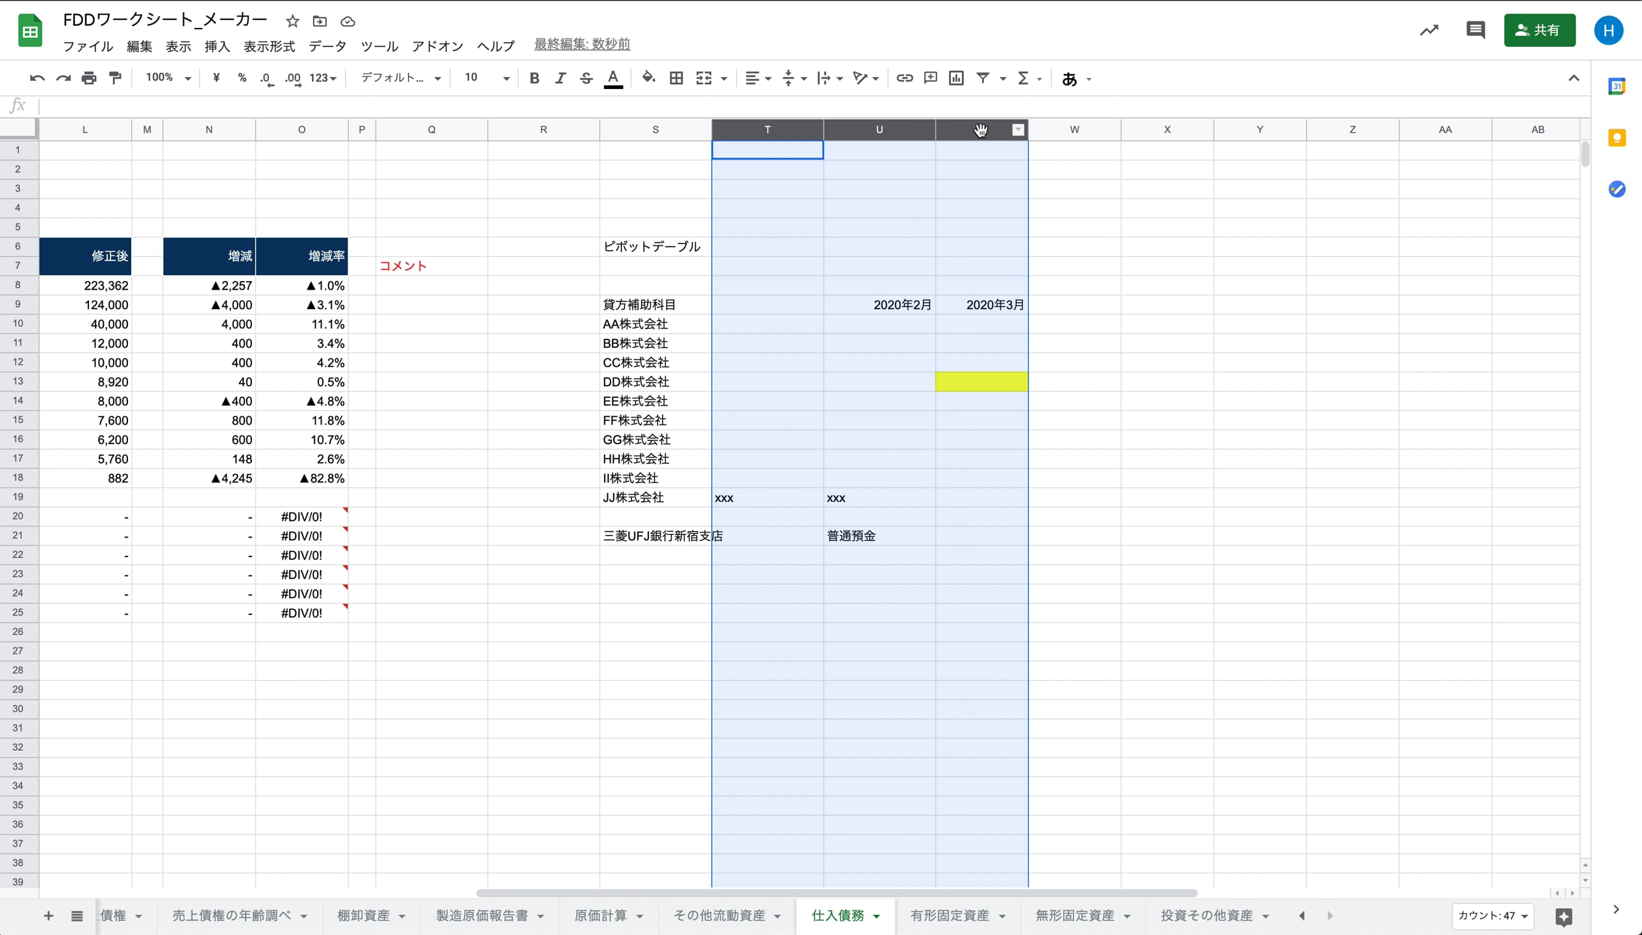1642x935 pixels.
Task: Open the 最終編集: 数秒前 link
Action: 582,44
